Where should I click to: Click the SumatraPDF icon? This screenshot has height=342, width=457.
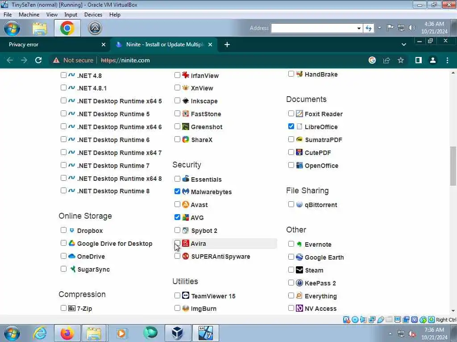click(x=299, y=139)
